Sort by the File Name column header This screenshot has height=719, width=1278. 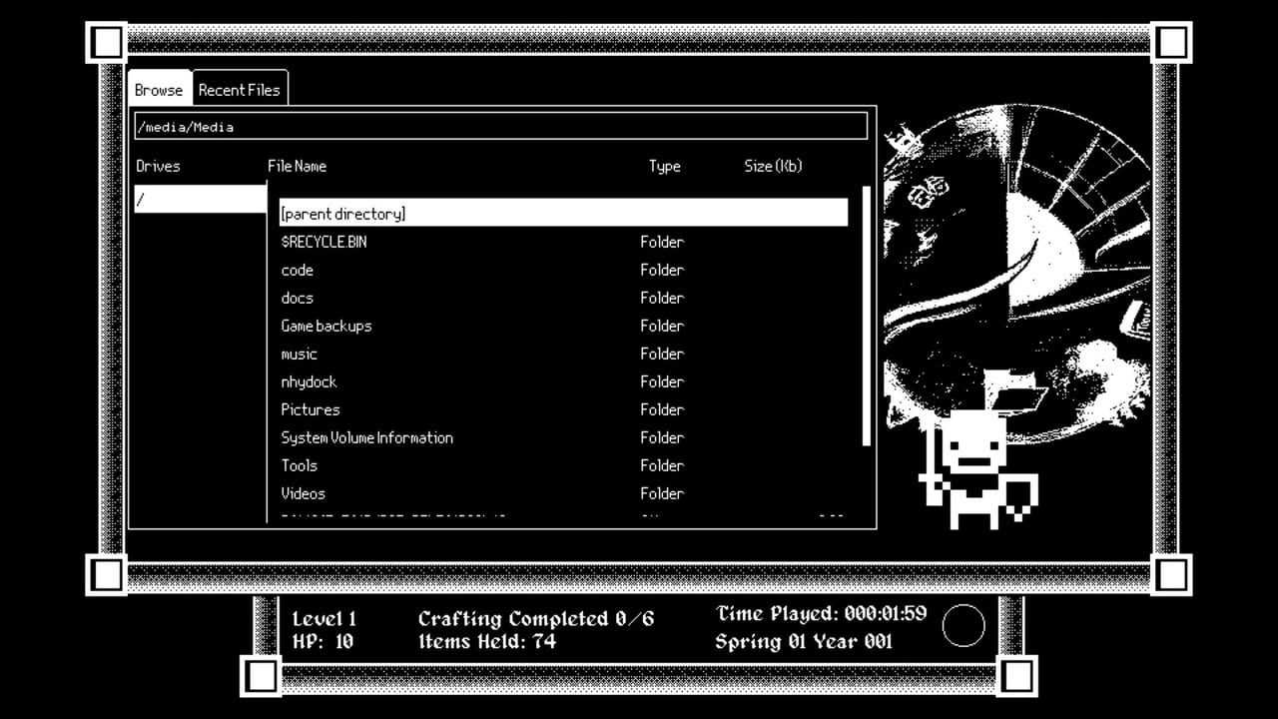(298, 166)
